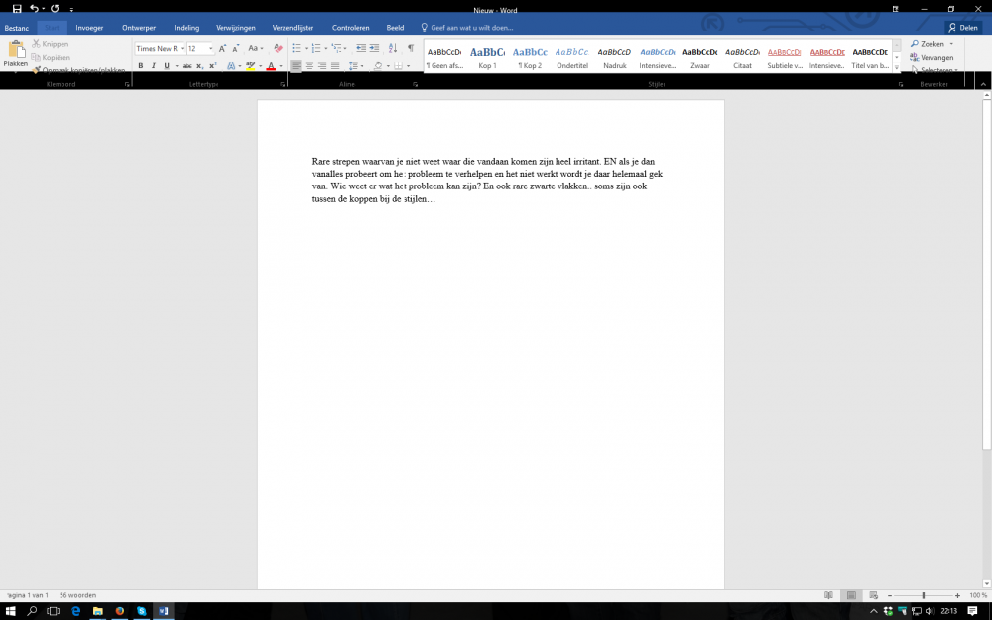Screen dimensions: 992x620
Task: Toggle paragraph marks with the ¶ icon
Action: 412,49
